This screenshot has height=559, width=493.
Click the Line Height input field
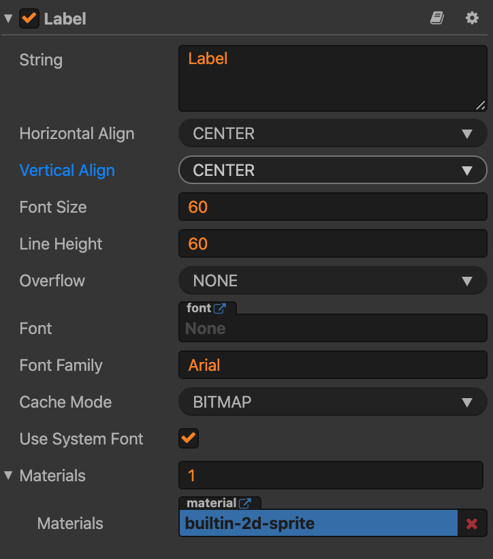click(332, 244)
